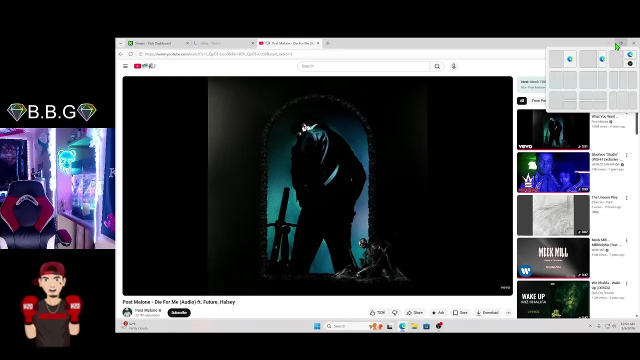Open the more actions ellipsis under video
The image size is (640, 360).
click(x=508, y=312)
